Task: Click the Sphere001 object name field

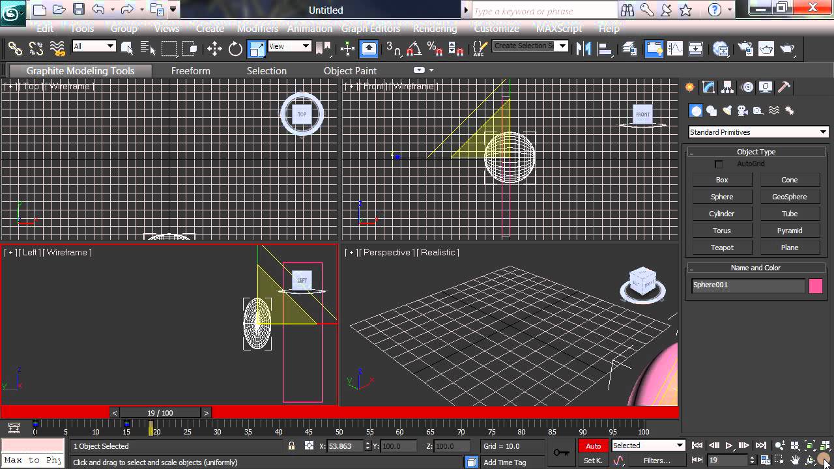Action: pyautogui.click(x=748, y=285)
